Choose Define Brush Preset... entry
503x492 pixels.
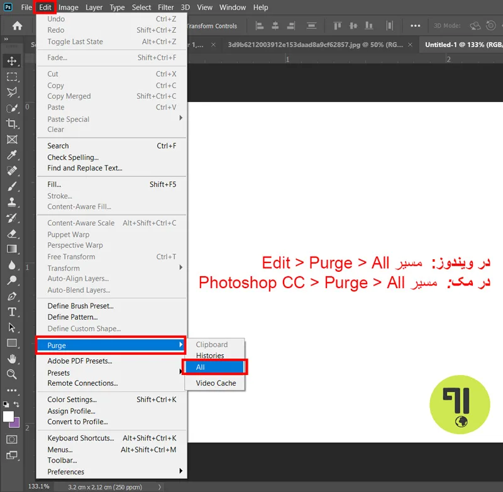click(111, 306)
